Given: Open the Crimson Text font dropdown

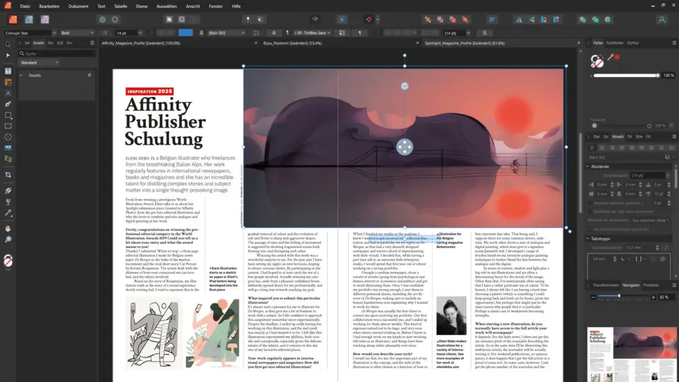Looking at the screenshot, I should [54, 33].
